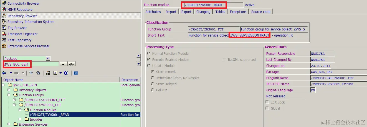This screenshot has height=127, width=367.
Task: Click the Function Group /CRMOST/ZWS001_FCT field
Action: (214, 29)
